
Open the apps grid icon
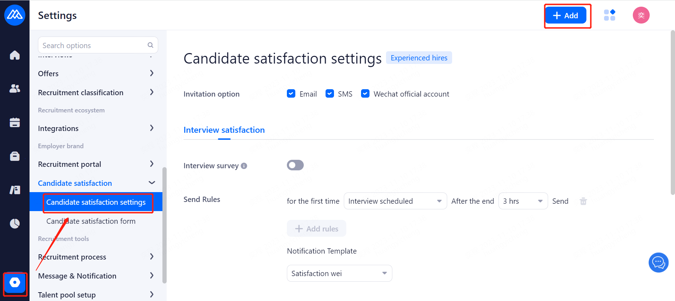pos(609,15)
